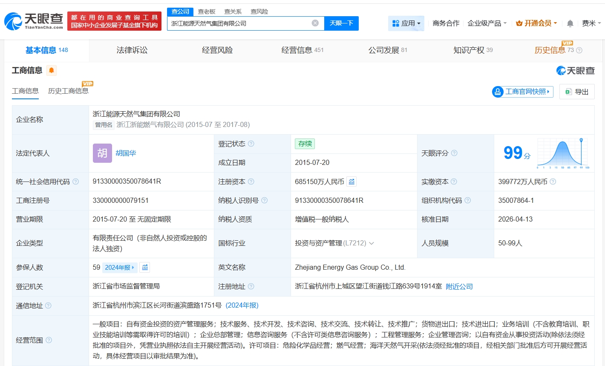The width and height of the screenshot is (605, 366).
Task: Expand the 企业级产品 dropdown
Action: tap(487, 23)
